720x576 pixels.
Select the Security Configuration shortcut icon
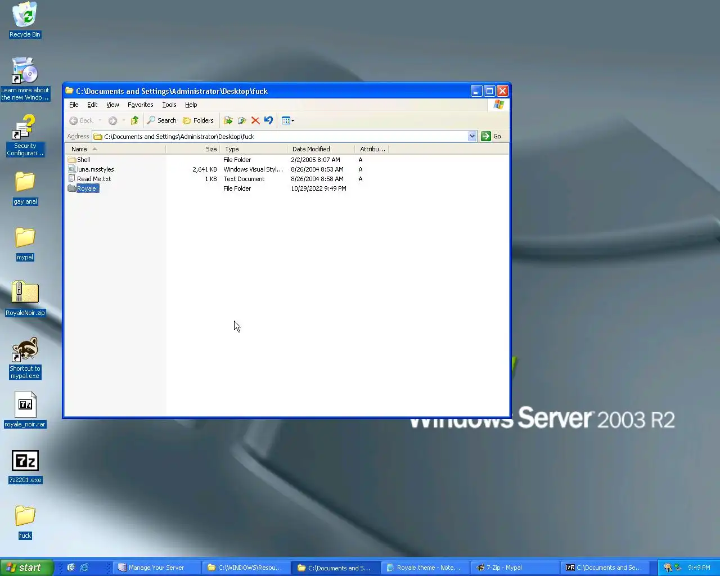(x=25, y=136)
